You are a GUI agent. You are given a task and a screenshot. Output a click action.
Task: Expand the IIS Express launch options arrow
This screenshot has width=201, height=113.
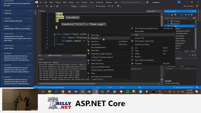pos(107,6)
